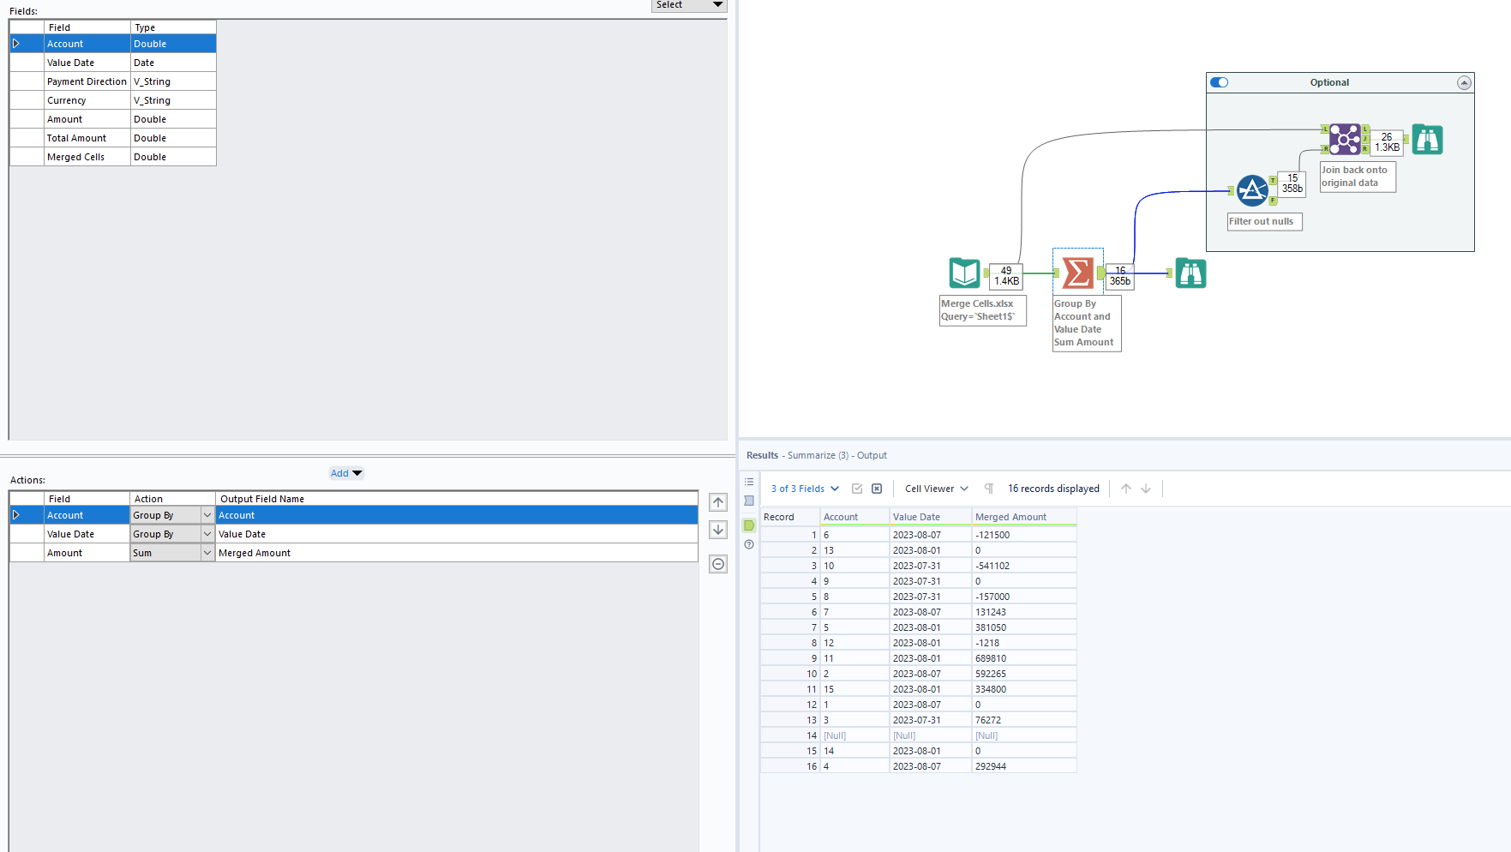Collapse the Optional container with its chevron
The image size is (1511, 852).
(1464, 82)
